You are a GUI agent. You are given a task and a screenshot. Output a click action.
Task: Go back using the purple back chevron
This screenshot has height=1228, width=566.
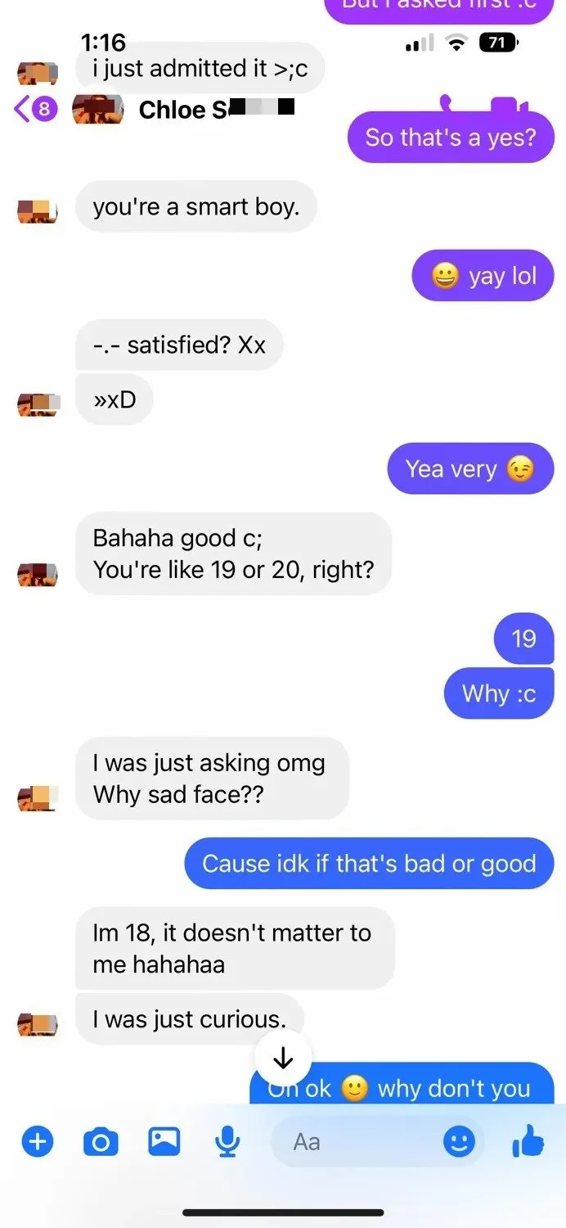point(23,110)
